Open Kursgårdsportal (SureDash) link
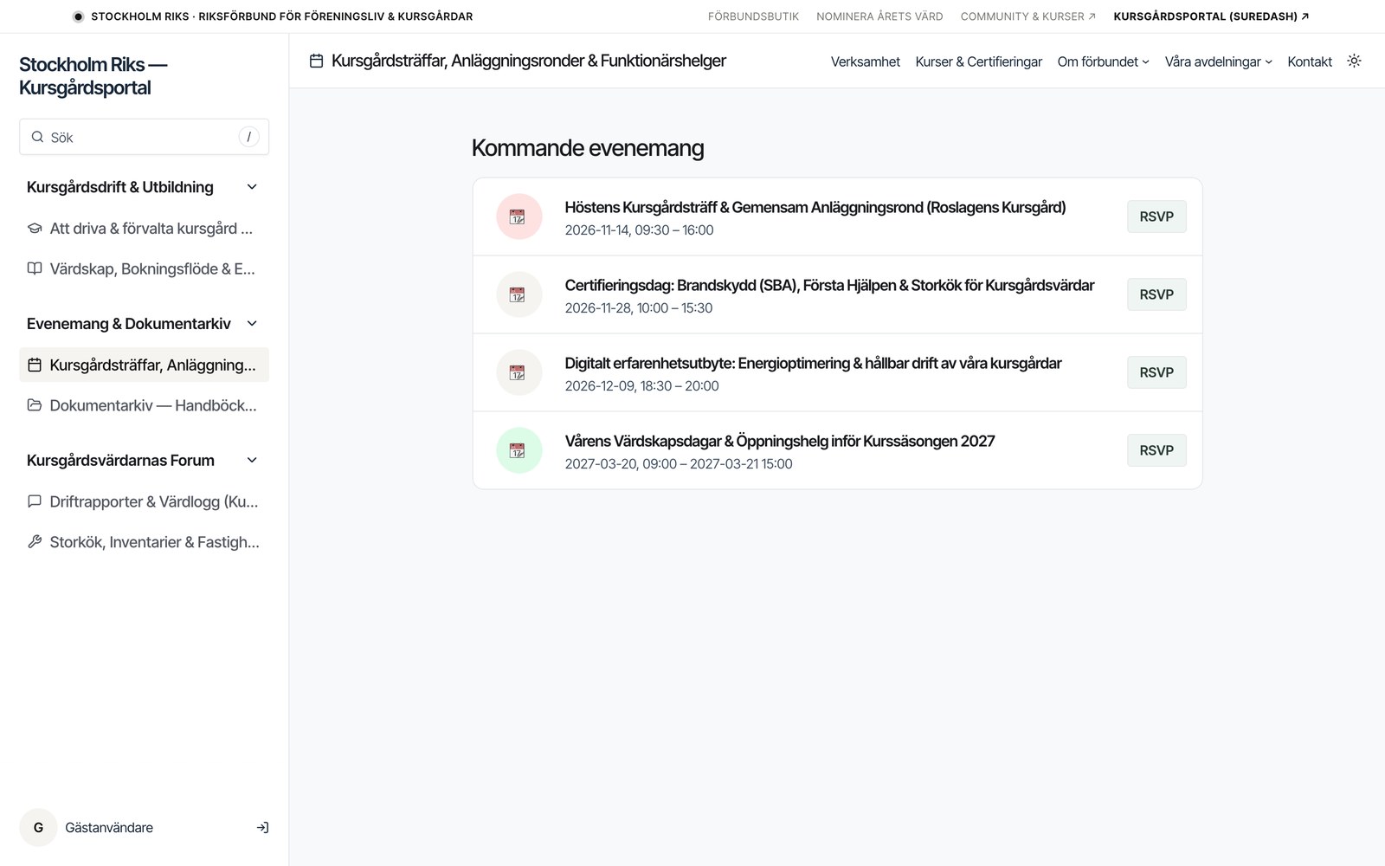This screenshot has width=1385, height=866. 1211,16
